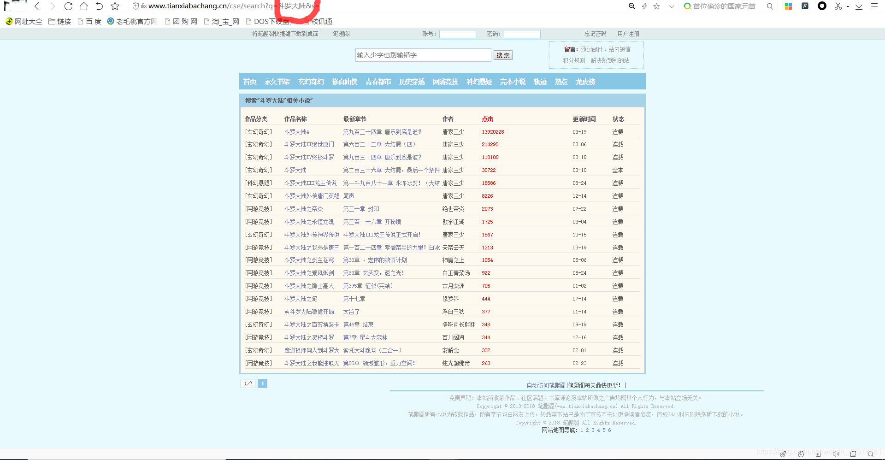Click the 用户注册 link
Viewport: 885px width, 460px height.
[x=628, y=34]
